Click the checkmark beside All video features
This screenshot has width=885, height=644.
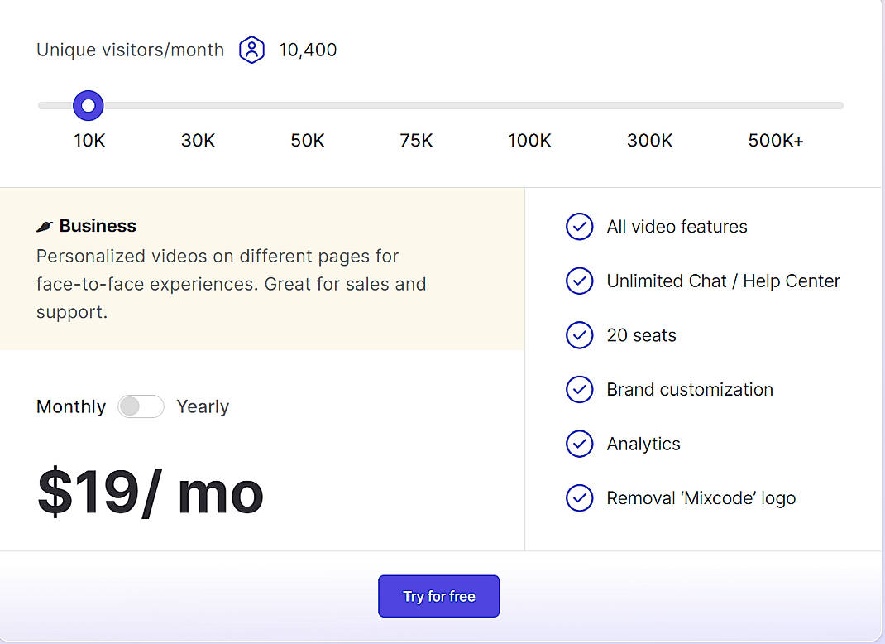580,227
